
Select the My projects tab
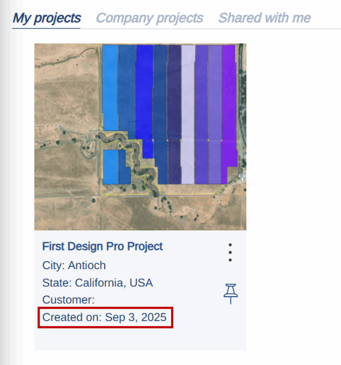click(47, 18)
